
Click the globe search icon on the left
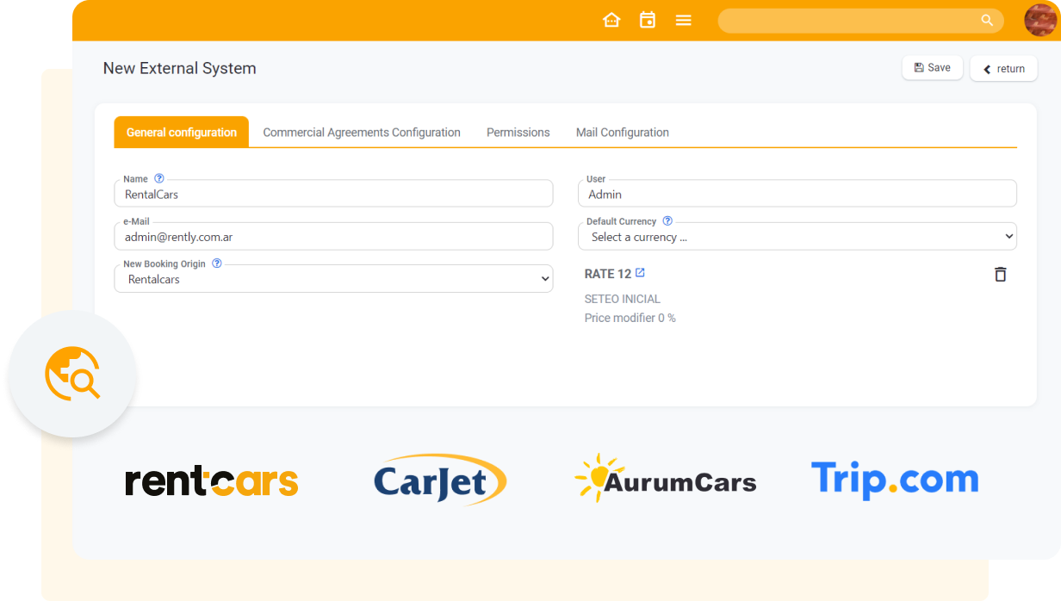tap(71, 374)
